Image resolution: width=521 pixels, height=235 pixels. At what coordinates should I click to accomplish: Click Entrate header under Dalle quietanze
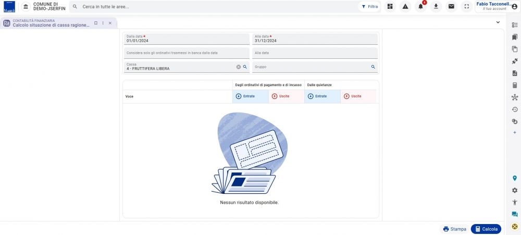(322, 96)
